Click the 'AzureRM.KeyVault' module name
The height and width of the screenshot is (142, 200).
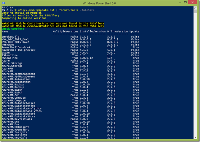pyautogui.click(x=14, y=138)
